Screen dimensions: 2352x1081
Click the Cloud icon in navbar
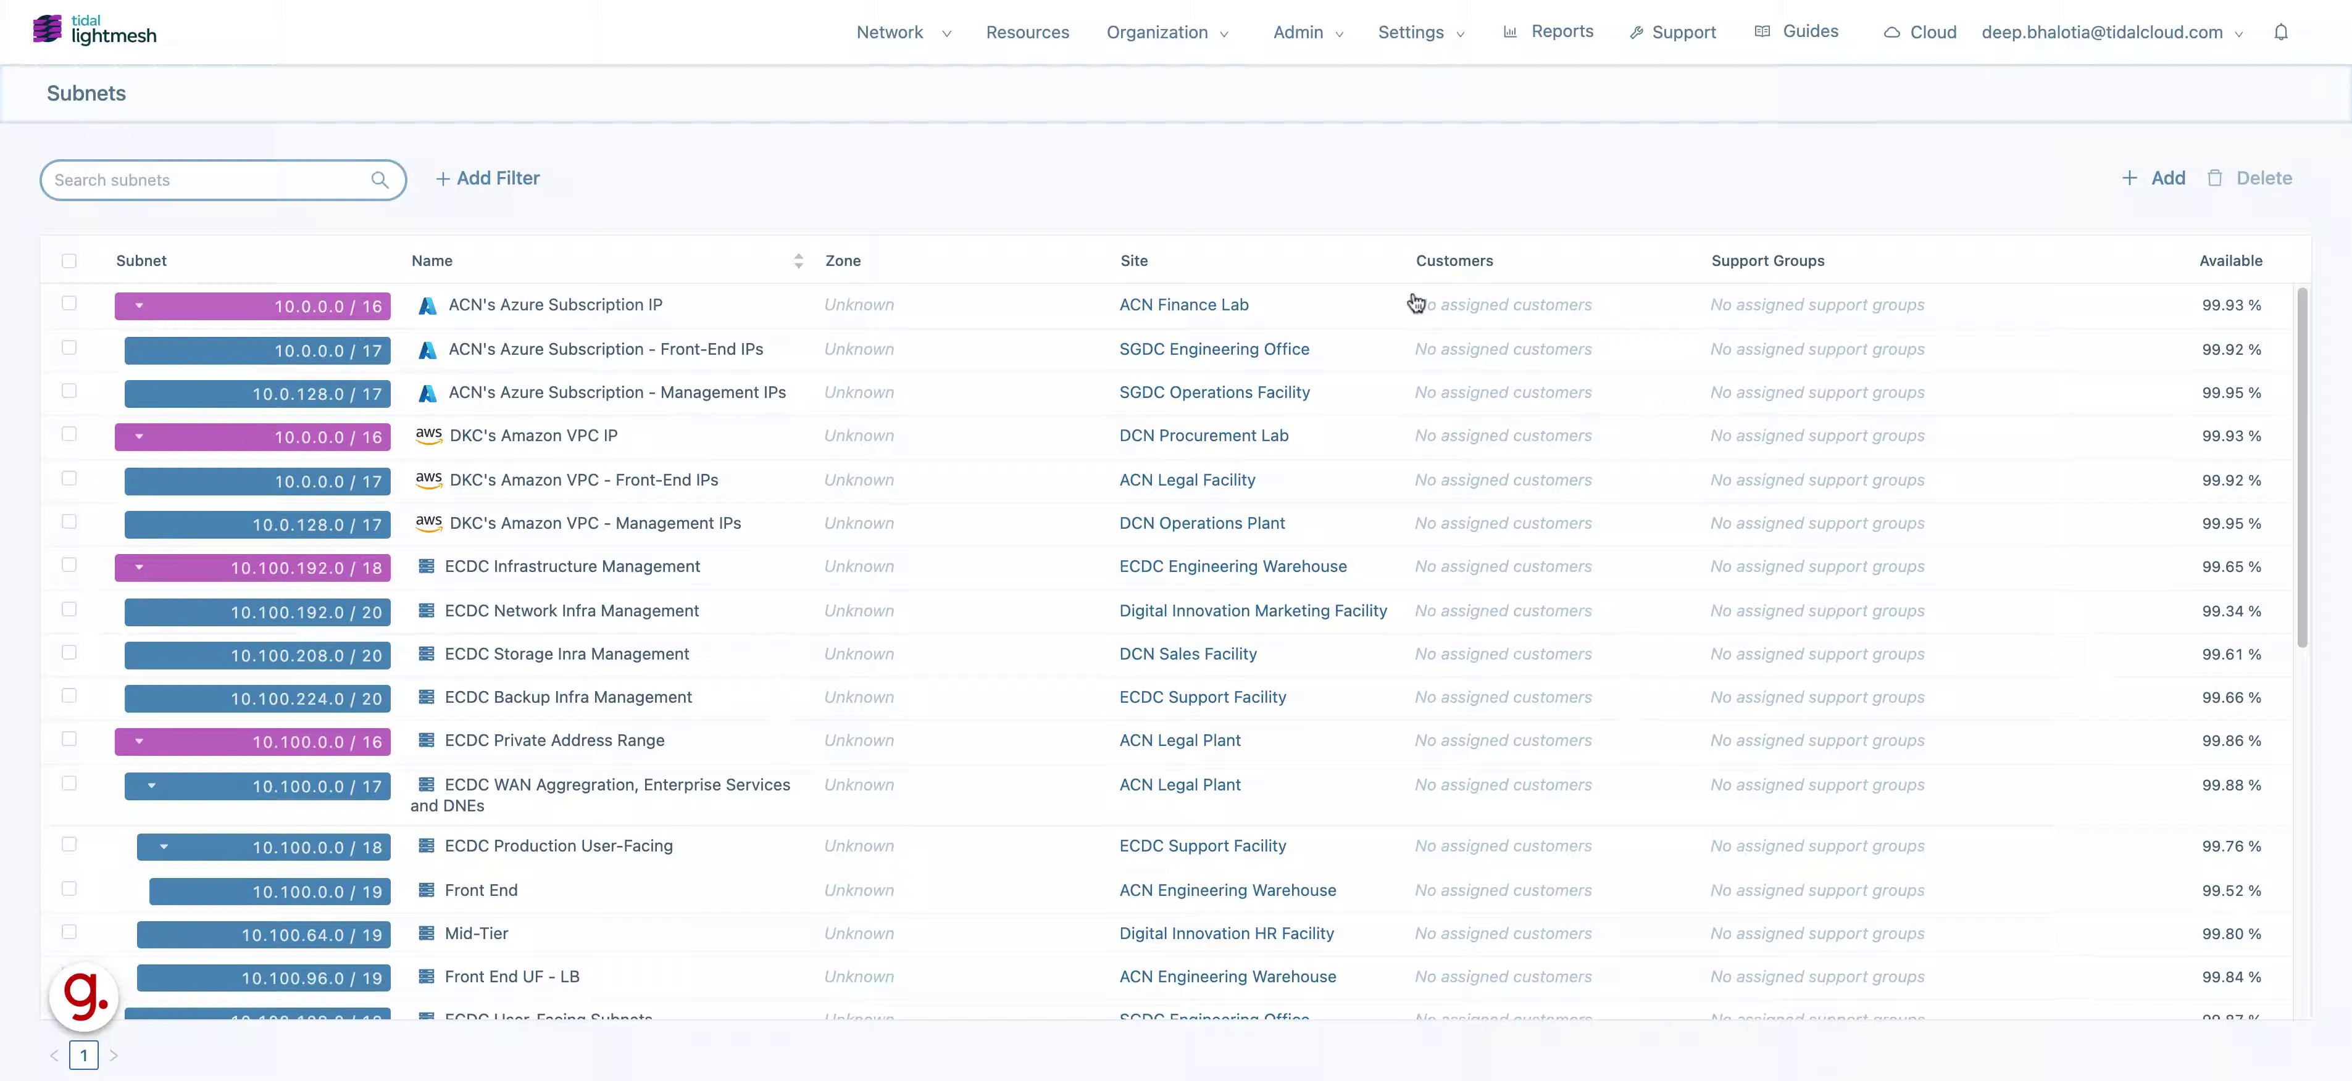click(1892, 33)
